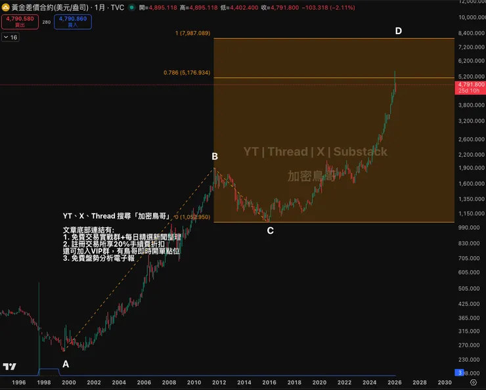
Task: Click the red sell button 4,790.580
Action: (20, 22)
